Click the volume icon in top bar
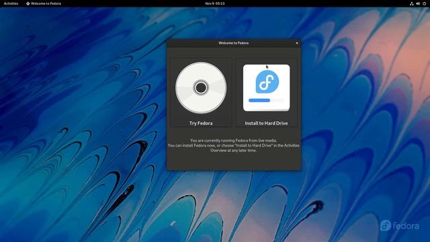The image size is (430, 242). pyautogui.click(x=418, y=3)
